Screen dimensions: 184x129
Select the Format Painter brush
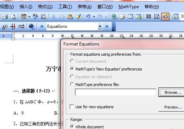(78, 17)
